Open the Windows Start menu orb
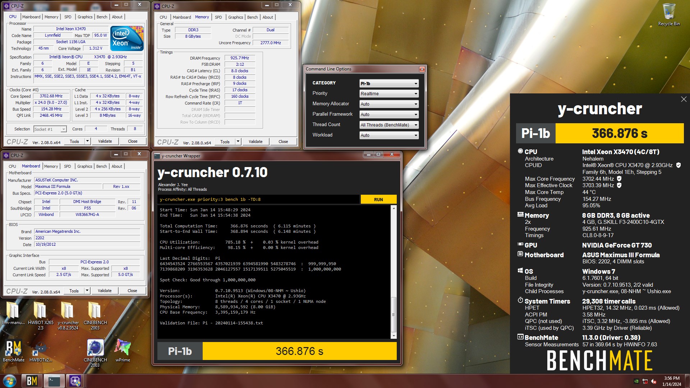Image resolution: width=690 pixels, height=388 pixels. 10,381
